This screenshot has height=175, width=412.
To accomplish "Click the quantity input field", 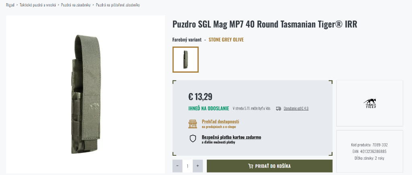I will [x=187, y=166].
